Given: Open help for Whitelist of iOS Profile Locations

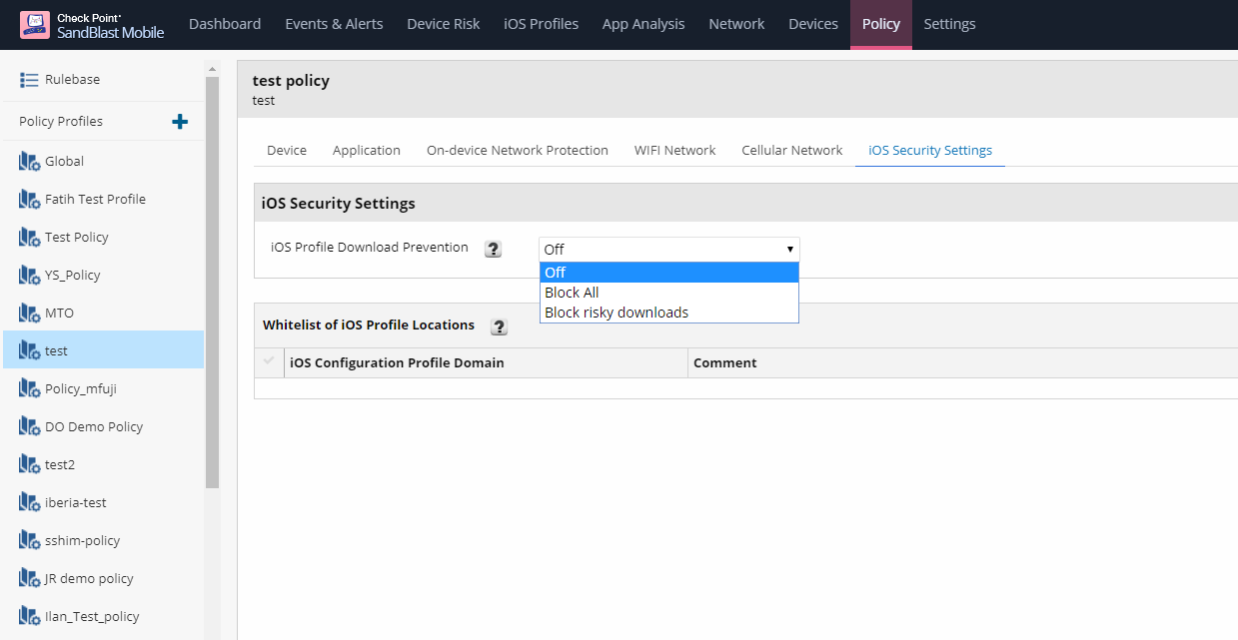Looking at the screenshot, I should 500,326.
